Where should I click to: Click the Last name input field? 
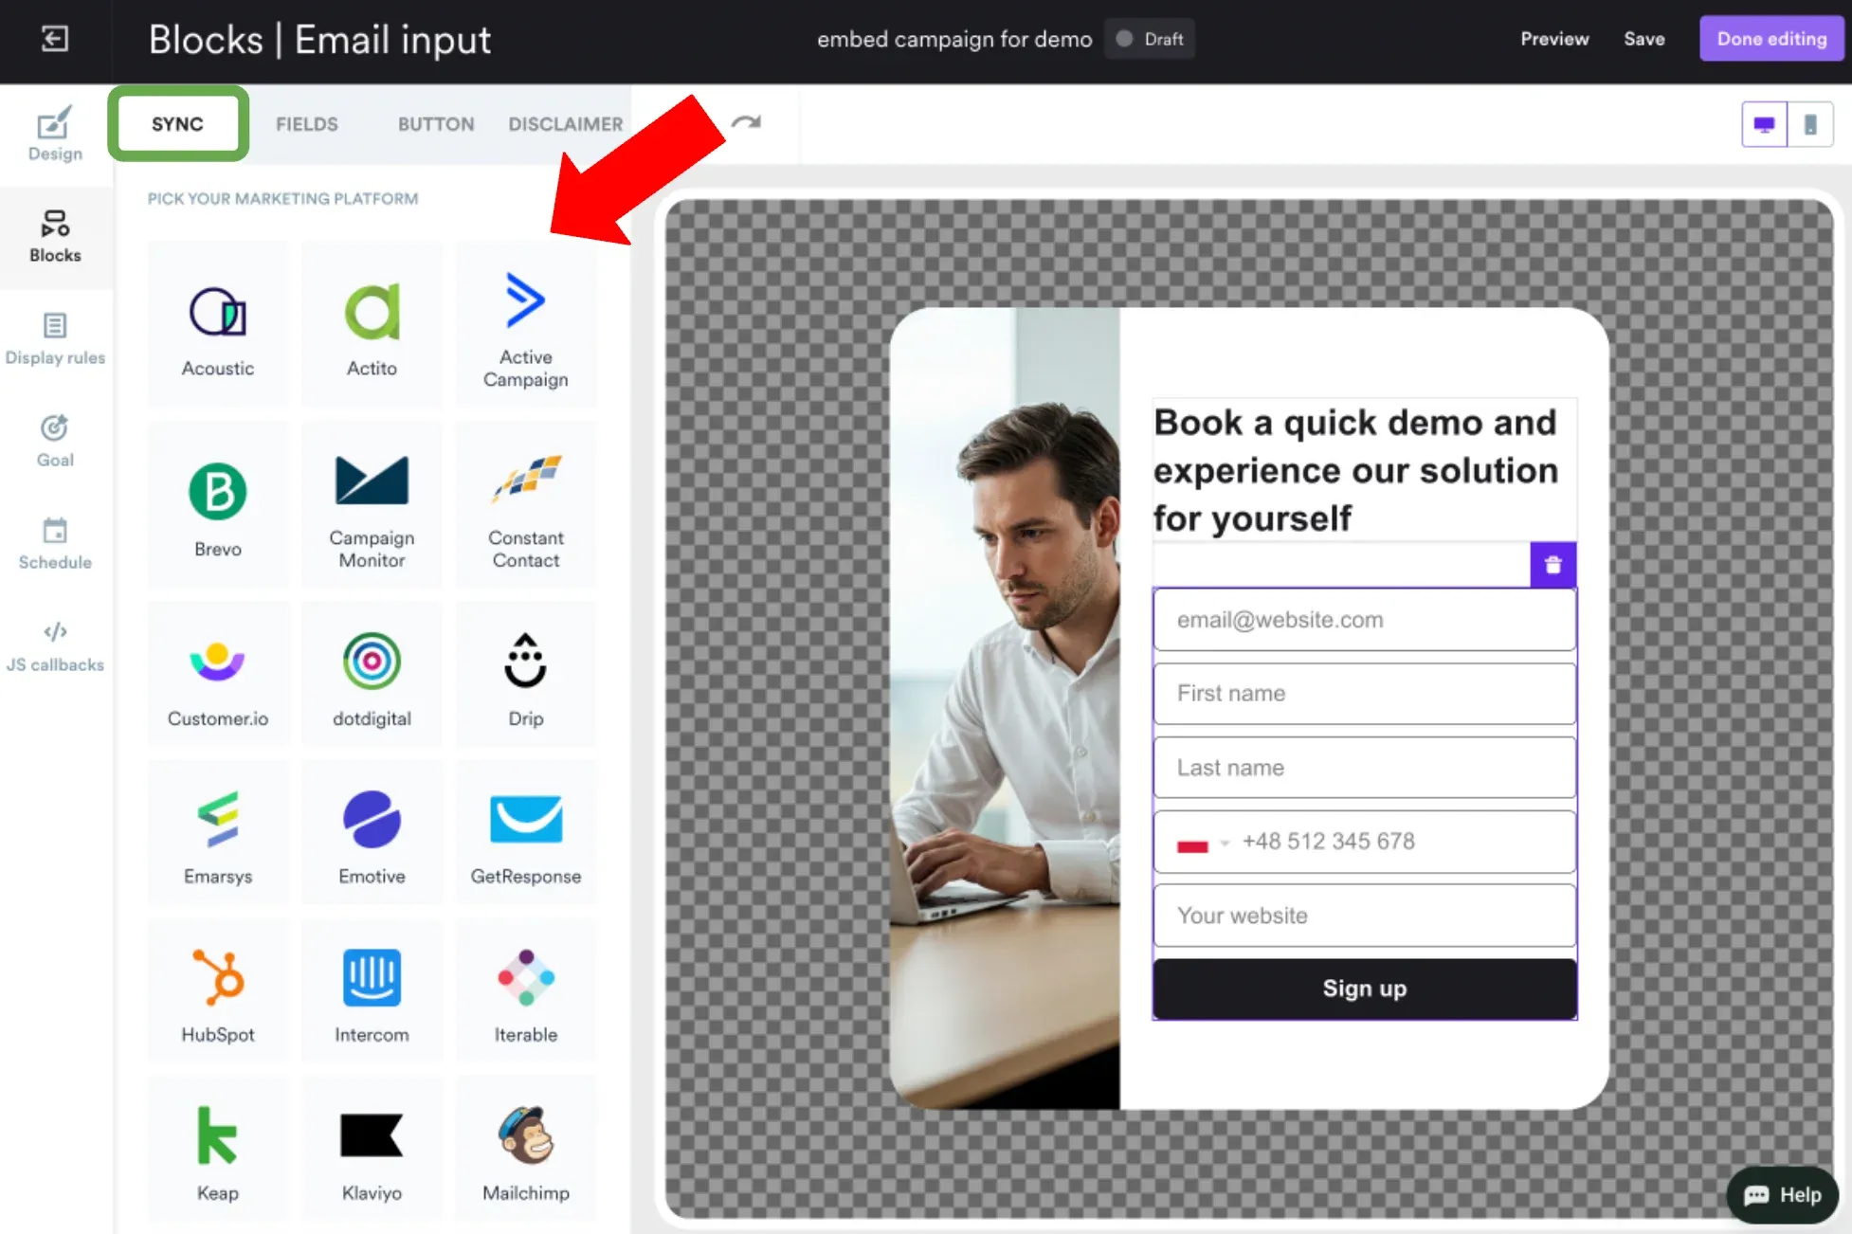tap(1365, 768)
